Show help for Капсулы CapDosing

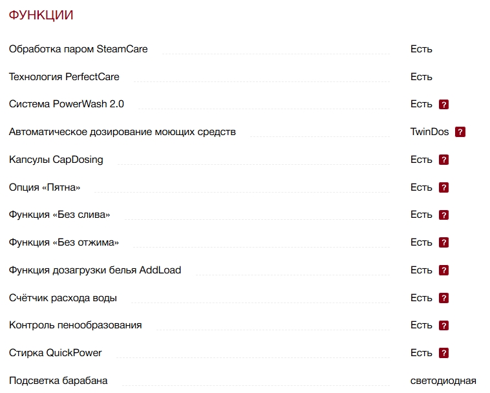tap(443, 160)
